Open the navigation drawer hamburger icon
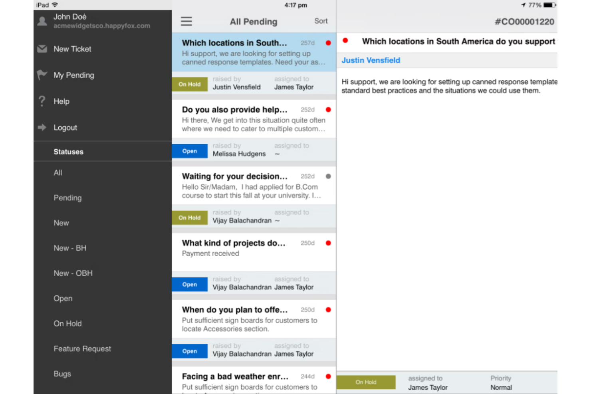Screen dimensions: 591x394 pos(186,21)
